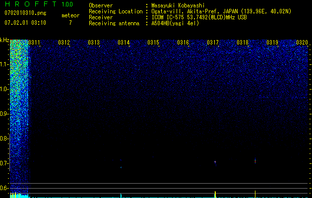Click the 0312 time marker
The width and height of the screenshot is (312, 198).
tap(64, 43)
